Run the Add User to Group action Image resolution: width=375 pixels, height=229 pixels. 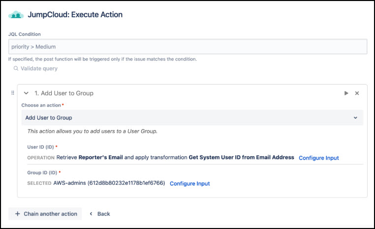click(x=346, y=93)
